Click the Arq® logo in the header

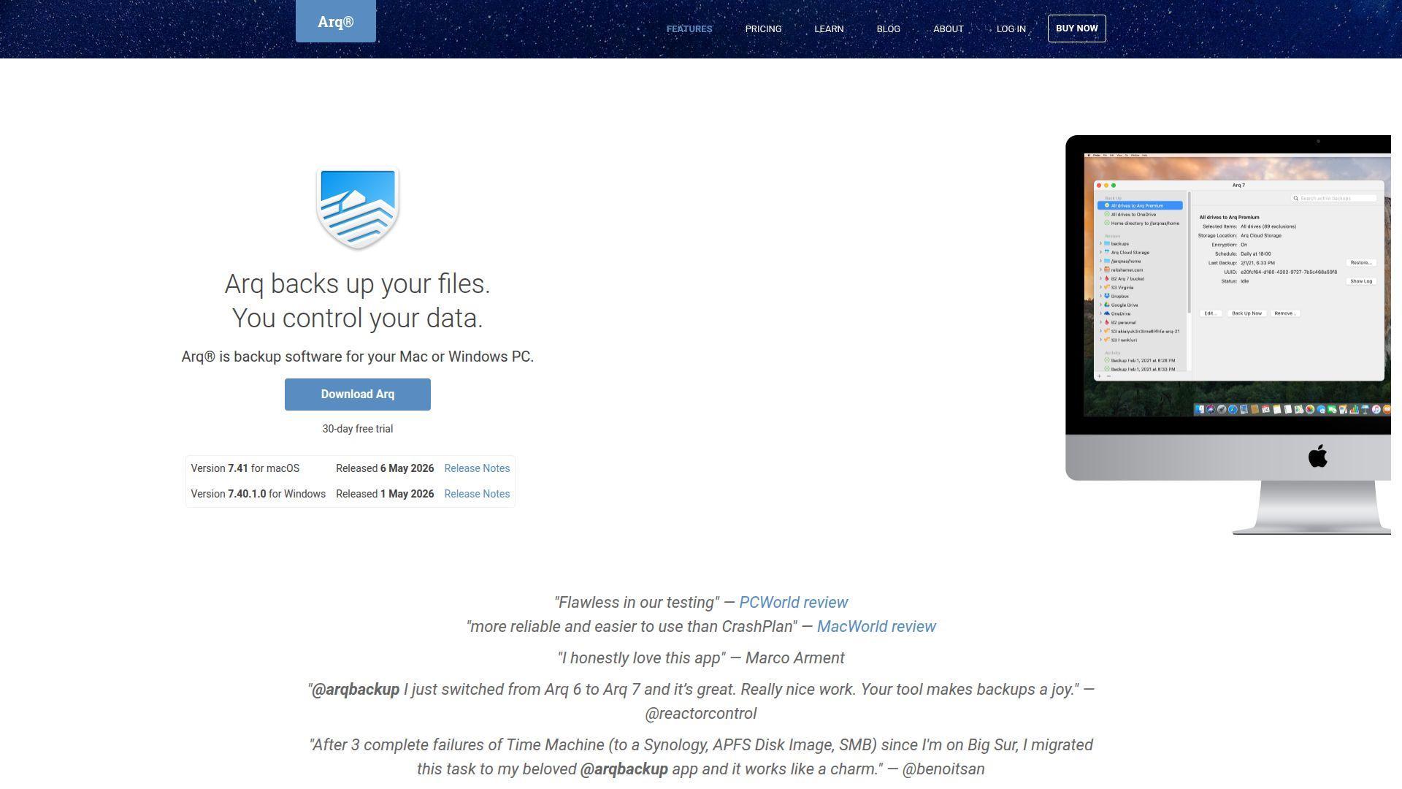coord(336,21)
